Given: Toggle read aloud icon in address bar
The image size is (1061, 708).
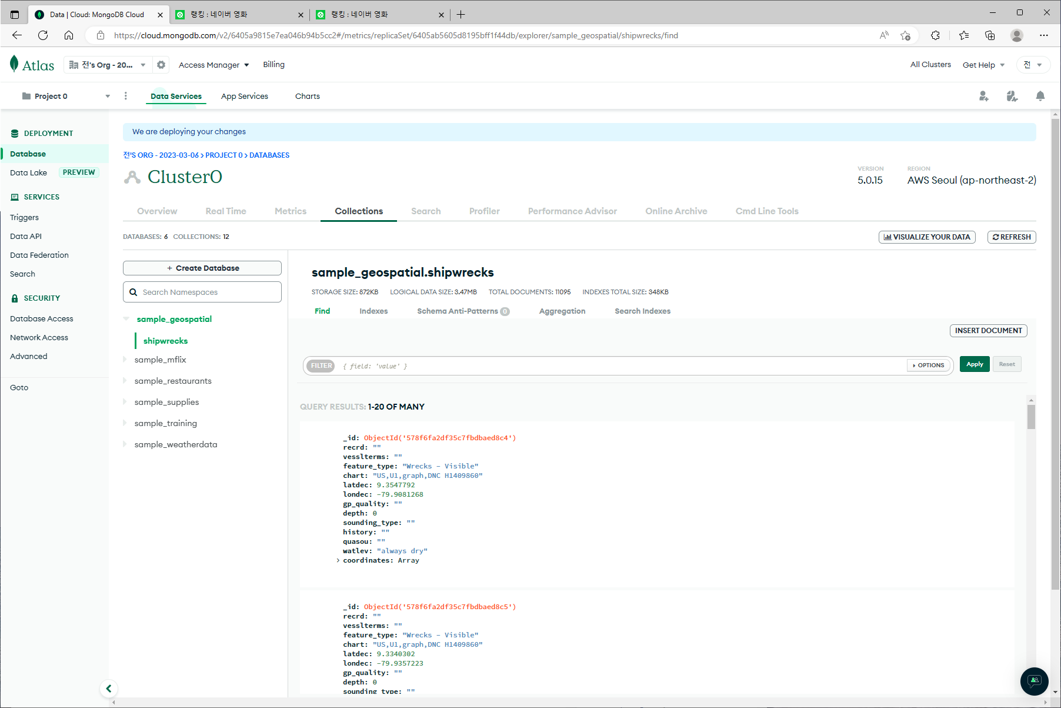Looking at the screenshot, I should click(x=883, y=35).
